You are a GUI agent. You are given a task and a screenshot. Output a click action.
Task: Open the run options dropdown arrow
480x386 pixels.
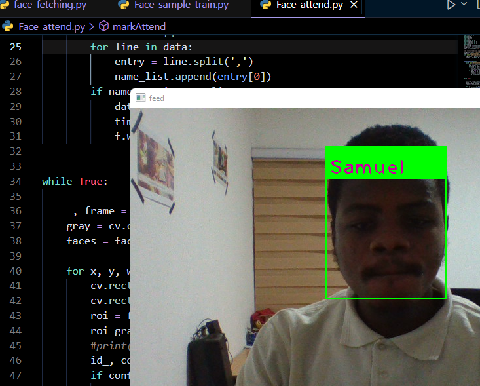[464, 4]
